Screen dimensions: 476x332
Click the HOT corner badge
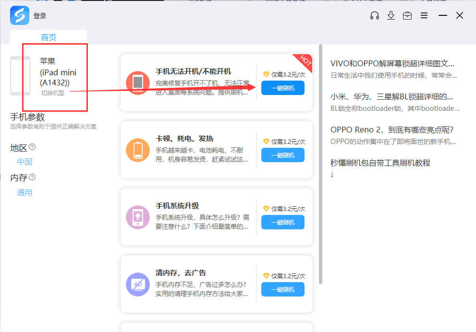305,61
